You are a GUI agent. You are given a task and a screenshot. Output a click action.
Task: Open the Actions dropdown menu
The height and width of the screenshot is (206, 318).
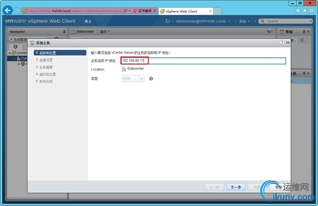(105, 31)
